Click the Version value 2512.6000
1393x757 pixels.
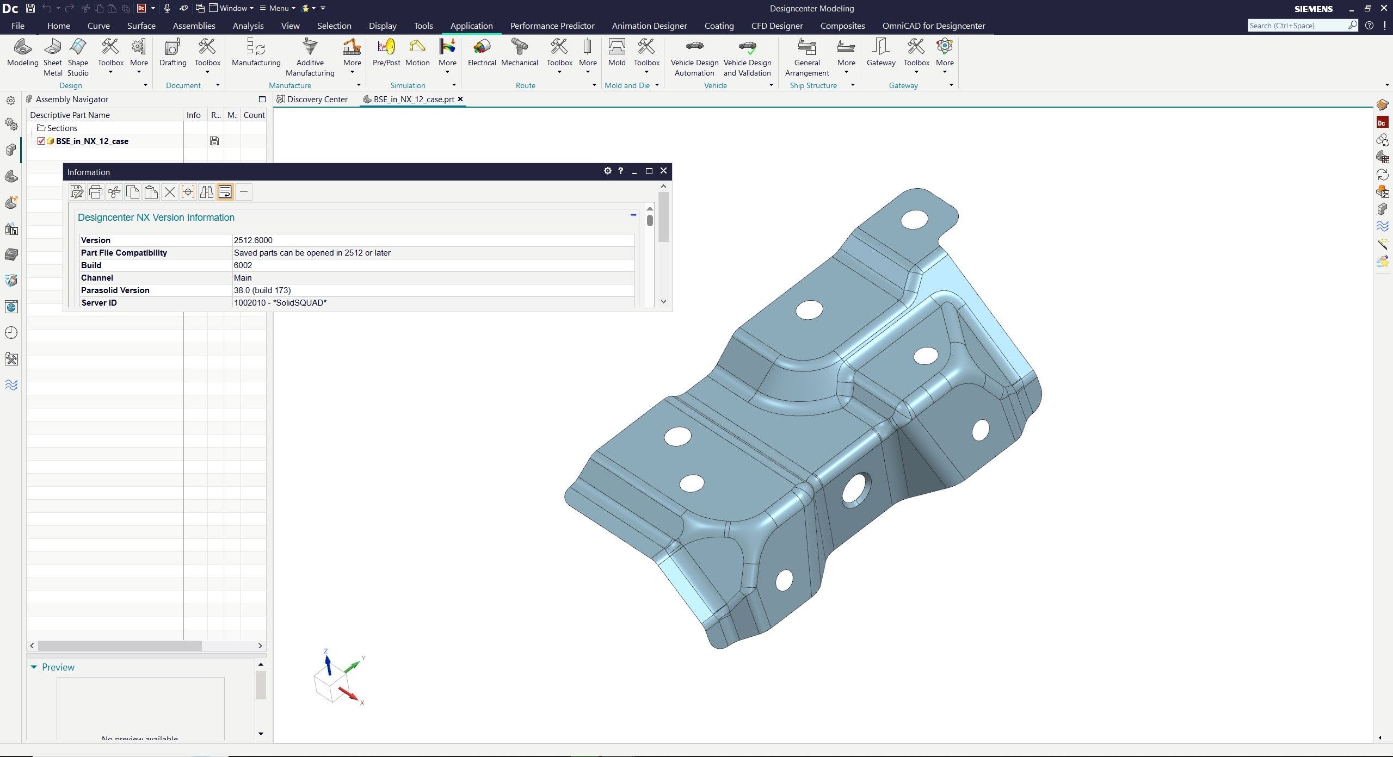point(253,240)
